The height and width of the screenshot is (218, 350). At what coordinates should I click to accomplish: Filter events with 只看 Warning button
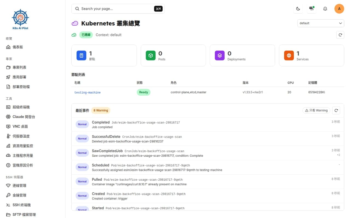point(316,110)
